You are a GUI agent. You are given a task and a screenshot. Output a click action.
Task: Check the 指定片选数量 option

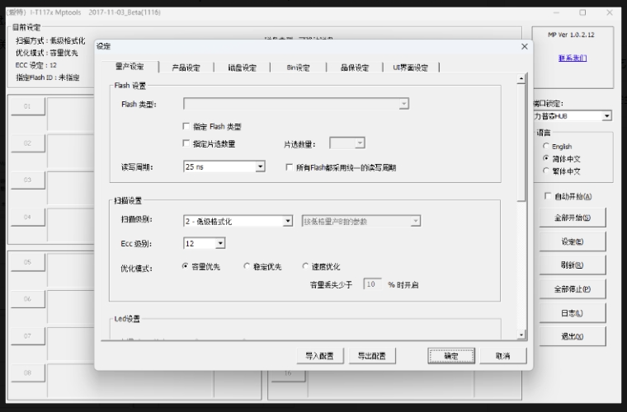186,143
